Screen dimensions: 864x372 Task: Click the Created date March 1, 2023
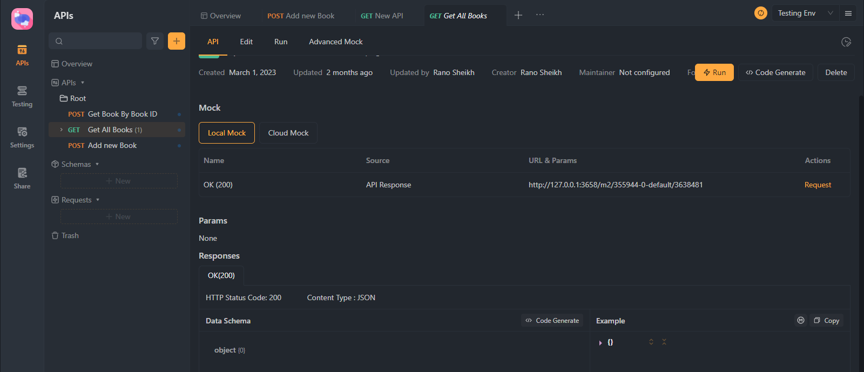(252, 72)
